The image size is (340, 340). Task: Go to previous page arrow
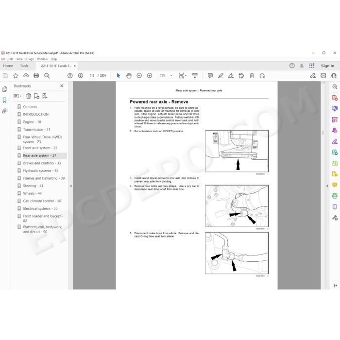[x=70, y=76]
